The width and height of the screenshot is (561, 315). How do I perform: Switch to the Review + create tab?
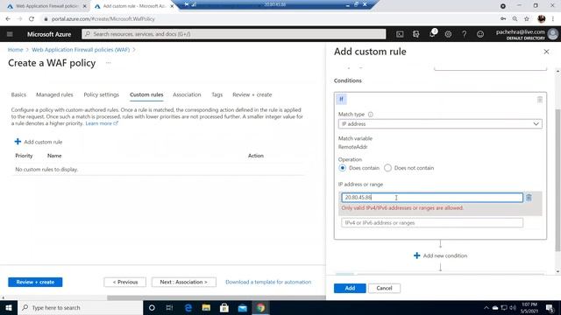pos(252,94)
